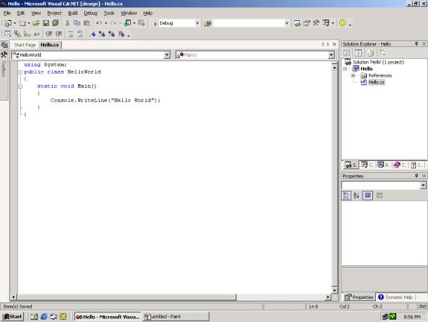
Task: Click the Uncomment Selection icon
Action: coord(80,34)
